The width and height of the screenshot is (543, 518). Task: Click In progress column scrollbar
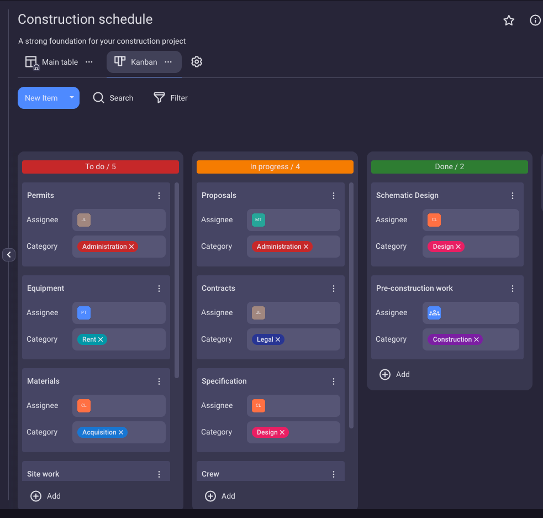pos(351,306)
